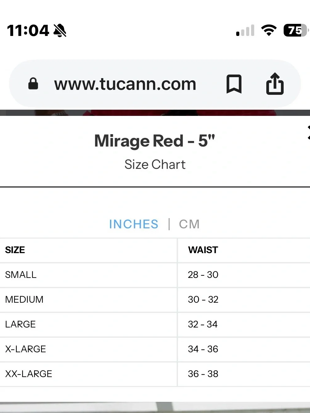Viewport: 310px width, 413px height.
Task: Tap the battery indicator showing 75
Action: (x=296, y=30)
